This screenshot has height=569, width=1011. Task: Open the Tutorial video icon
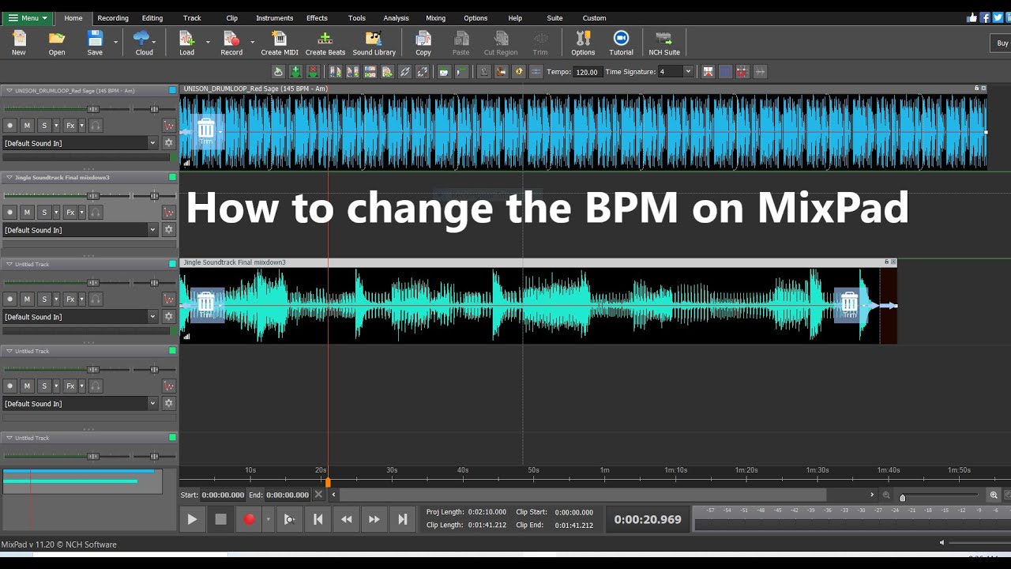point(621,43)
